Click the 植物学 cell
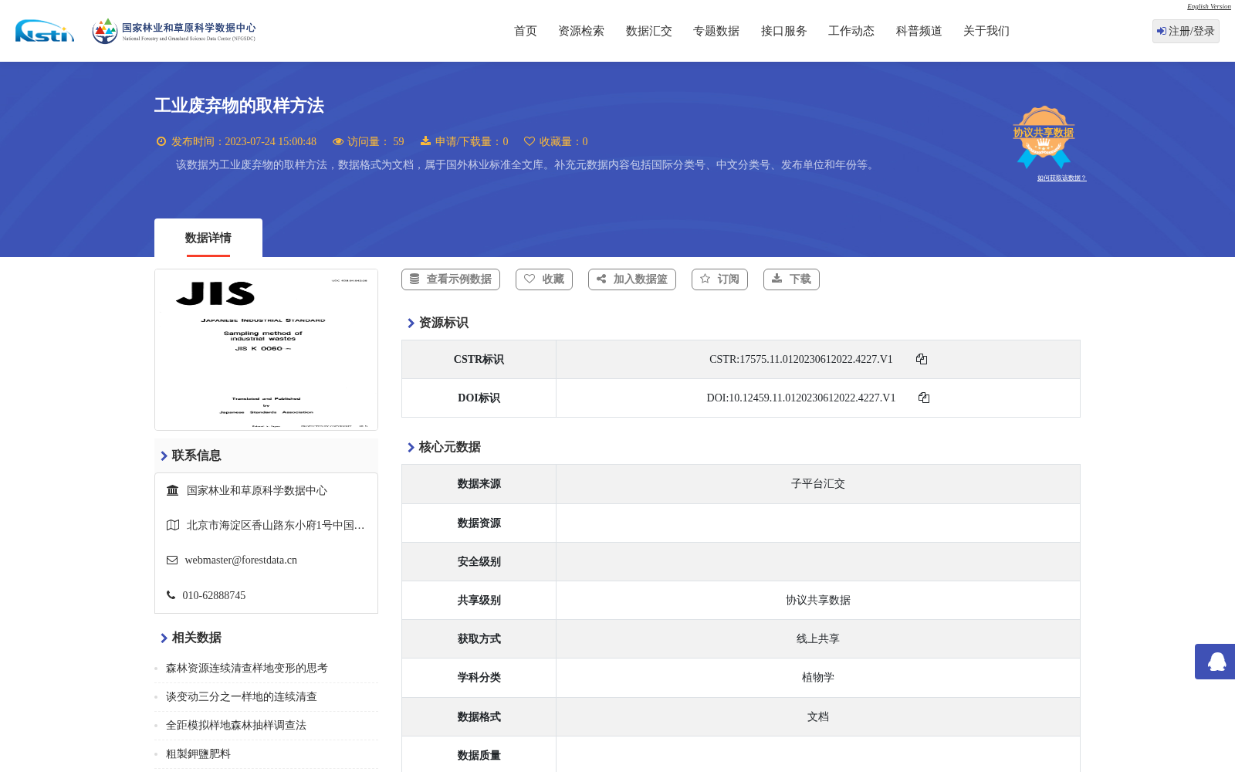1235x772 pixels. (x=818, y=678)
